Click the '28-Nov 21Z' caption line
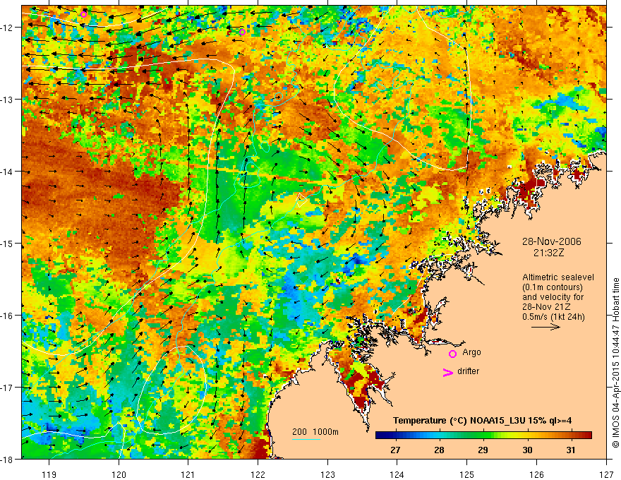This screenshot has width=621, height=480. pos(543,307)
